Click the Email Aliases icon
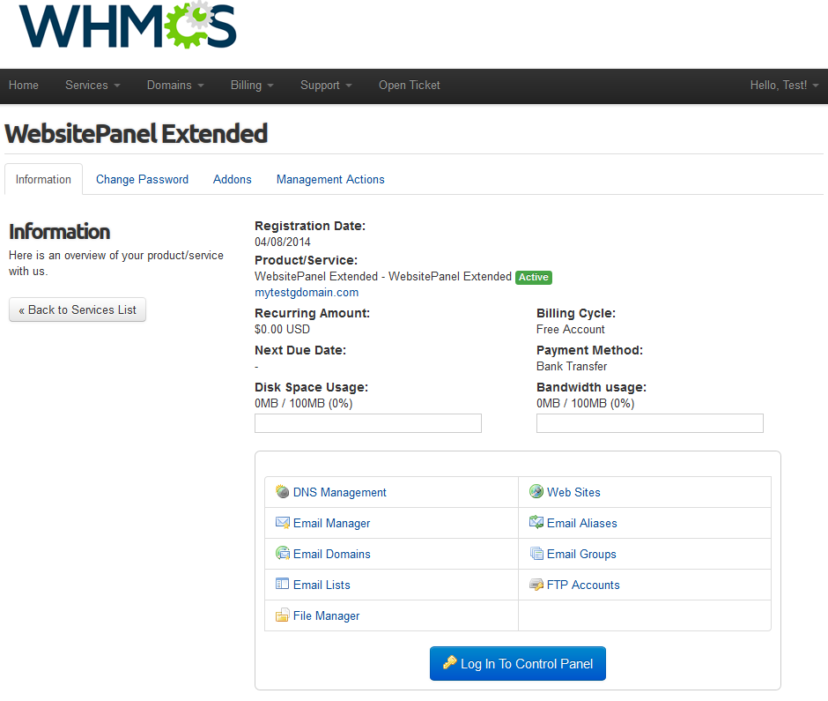Screen dimensions: 828x701 536,522
